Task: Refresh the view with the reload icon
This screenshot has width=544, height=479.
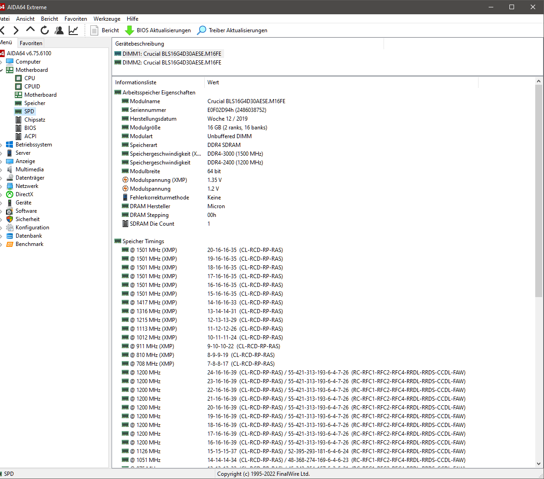Action: 45,30
